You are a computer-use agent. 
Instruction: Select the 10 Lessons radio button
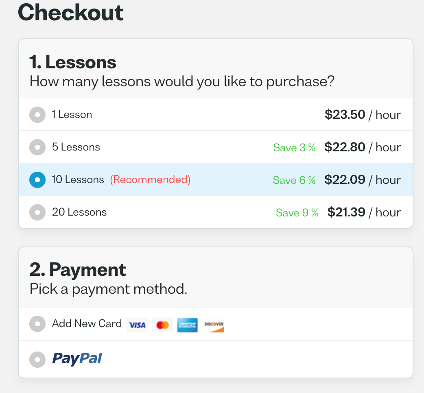click(x=37, y=180)
